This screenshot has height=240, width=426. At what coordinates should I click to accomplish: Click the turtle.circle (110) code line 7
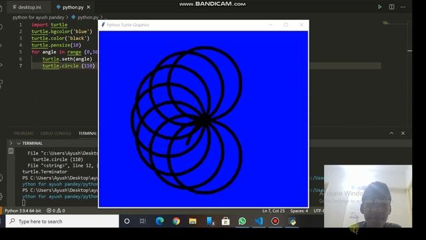69,66
